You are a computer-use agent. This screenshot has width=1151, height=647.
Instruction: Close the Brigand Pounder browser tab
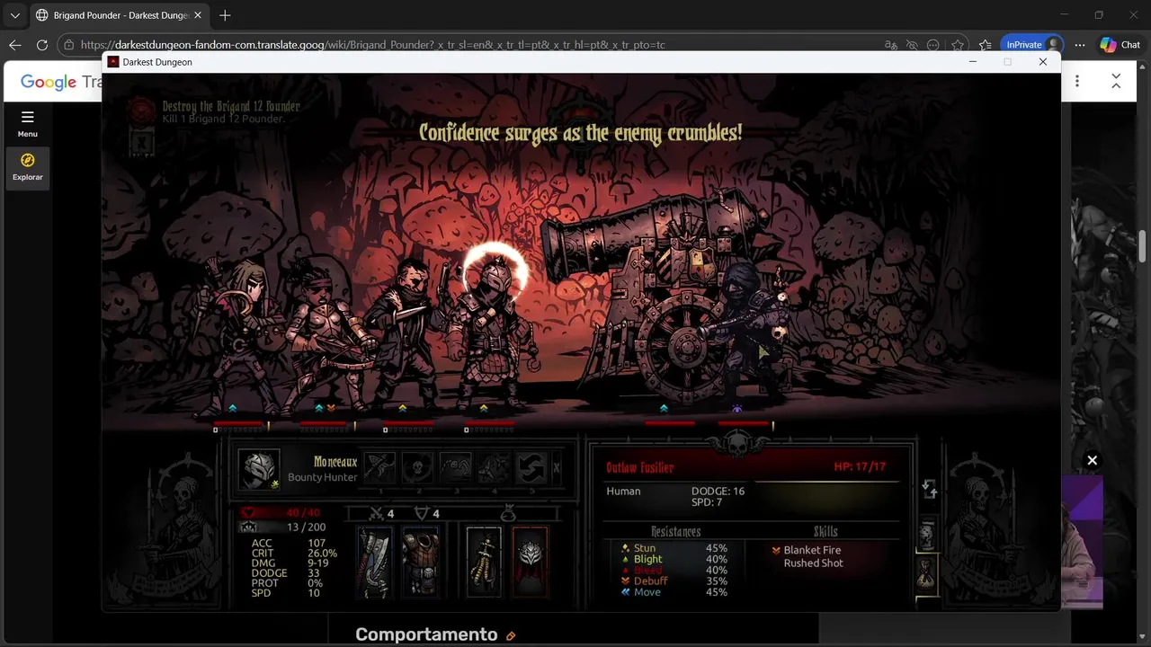(198, 15)
